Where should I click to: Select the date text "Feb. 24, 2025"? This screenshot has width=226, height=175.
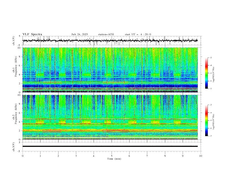point(80,34)
